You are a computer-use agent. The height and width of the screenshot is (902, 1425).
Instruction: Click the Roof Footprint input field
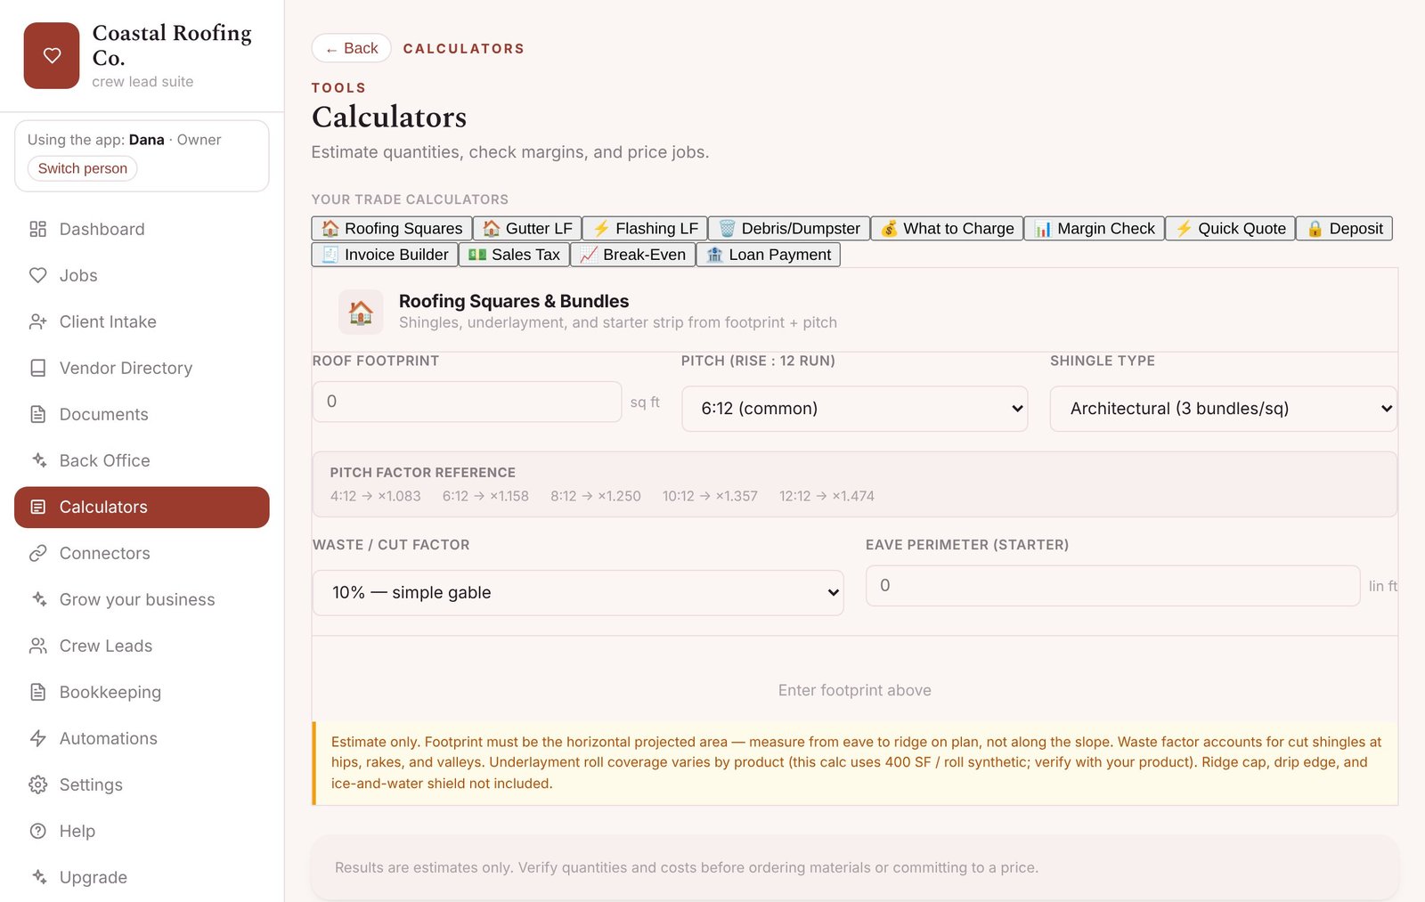tap(467, 402)
